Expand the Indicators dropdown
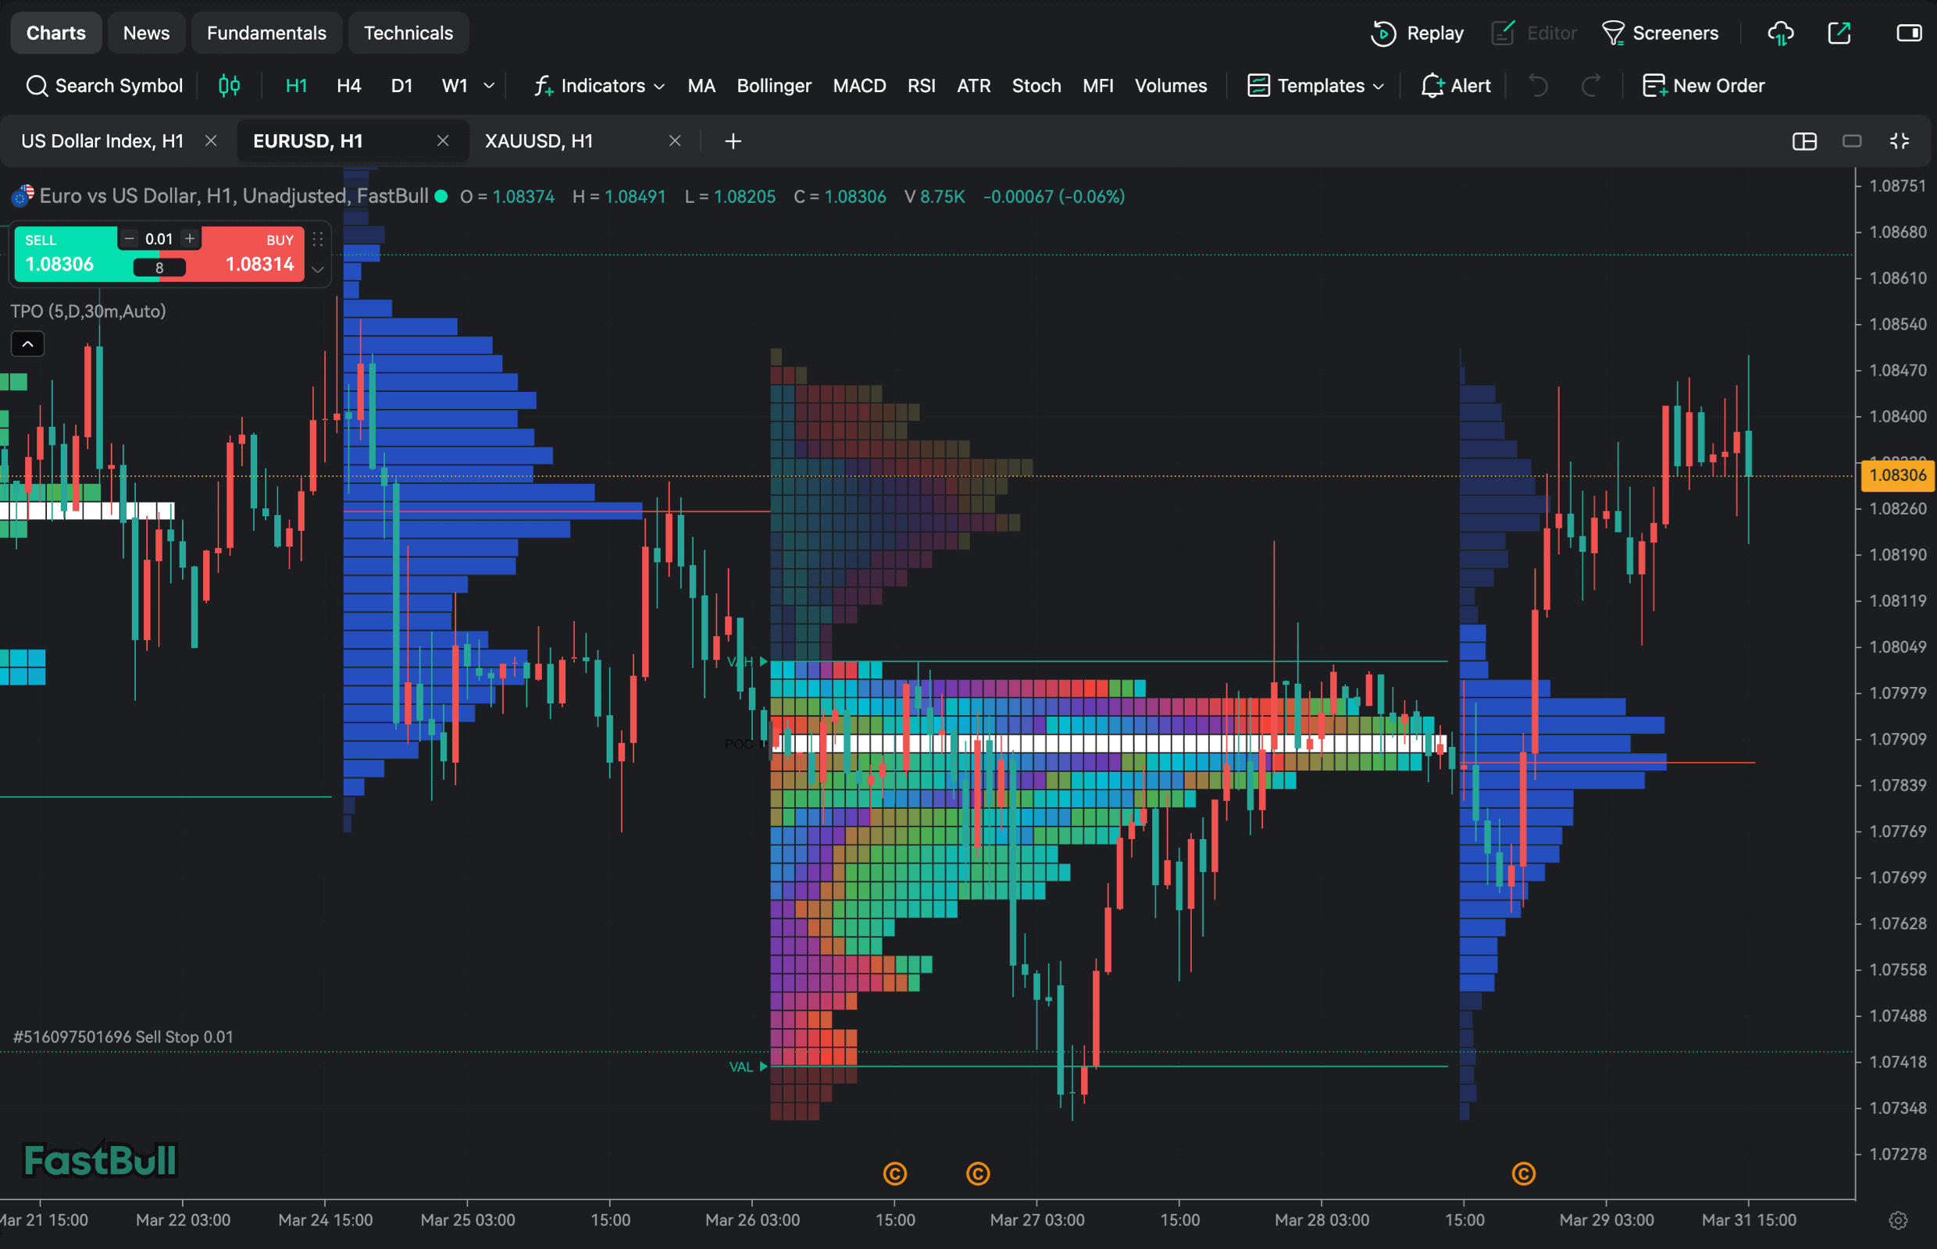The width and height of the screenshot is (1937, 1249). (x=599, y=85)
